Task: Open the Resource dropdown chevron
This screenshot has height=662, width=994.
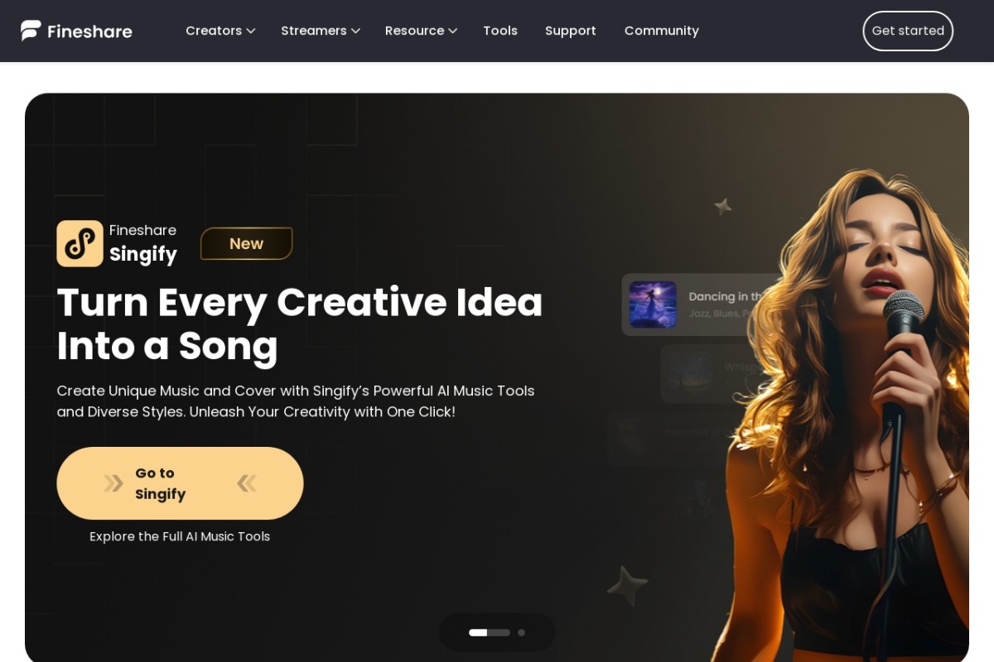Action: tap(452, 31)
